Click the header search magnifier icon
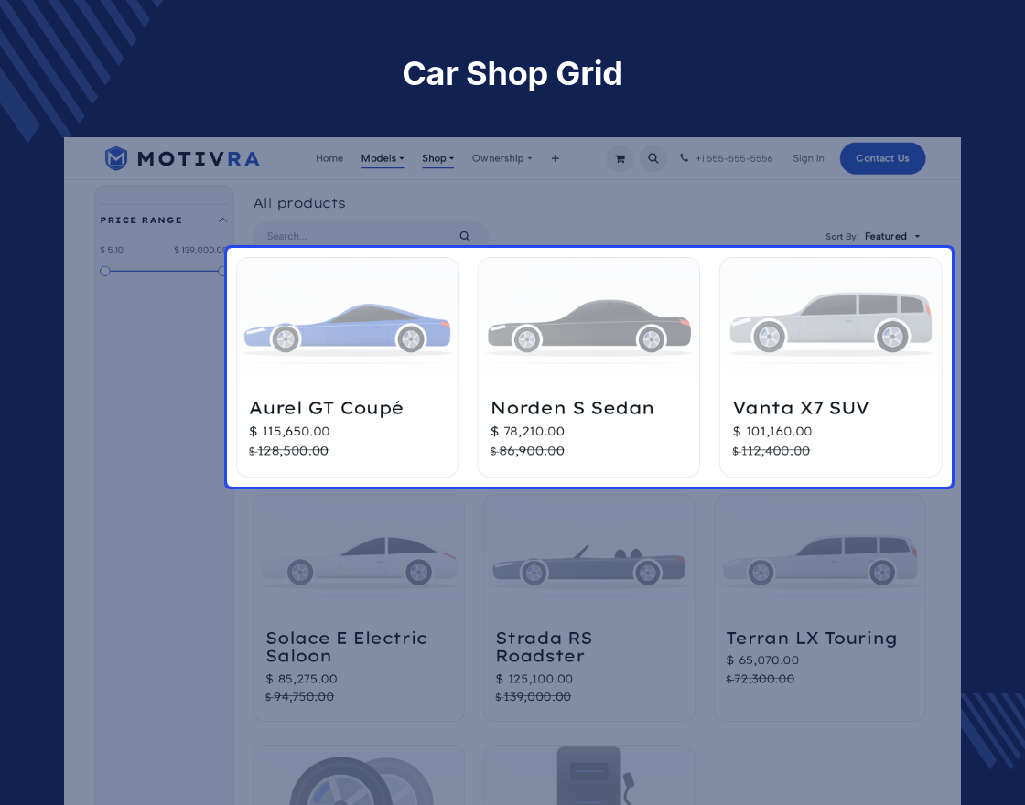 (x=653, y=158)
